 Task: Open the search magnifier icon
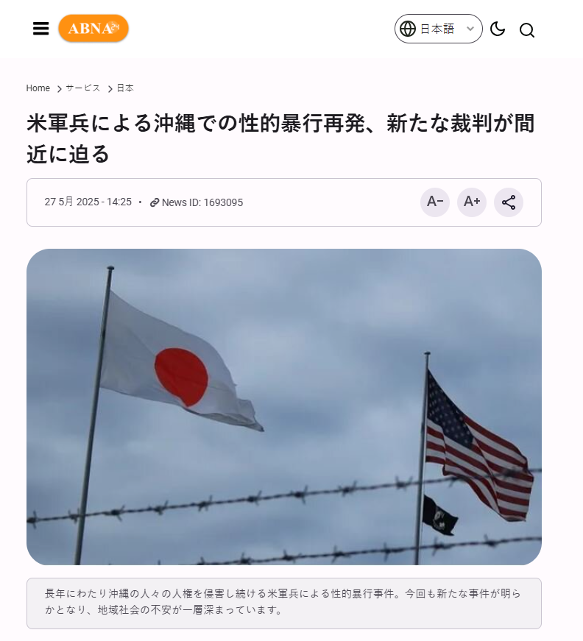(527, 30)
